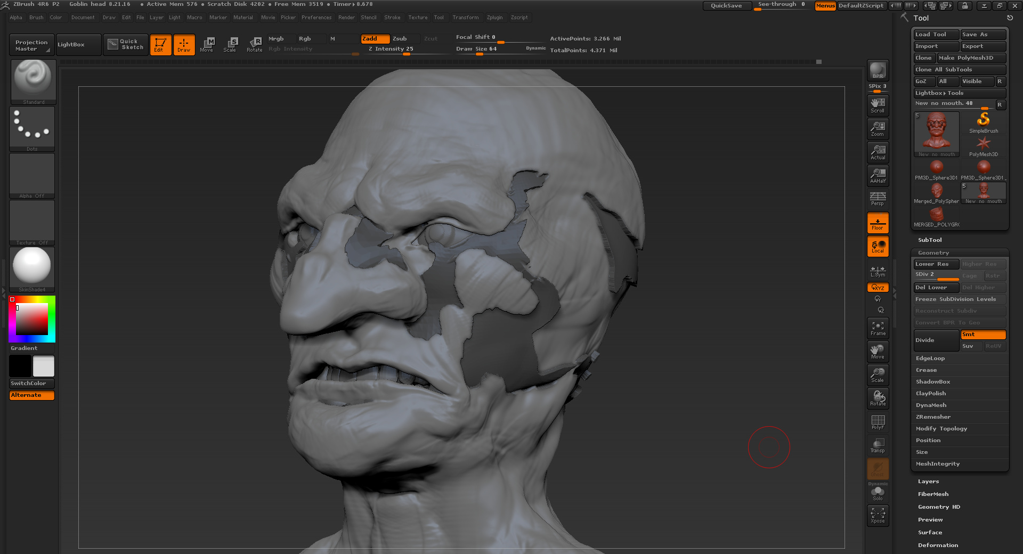Expand the DynaMesh section
The width and height of the screenshot is (1023, 554).
coord(931,405)
